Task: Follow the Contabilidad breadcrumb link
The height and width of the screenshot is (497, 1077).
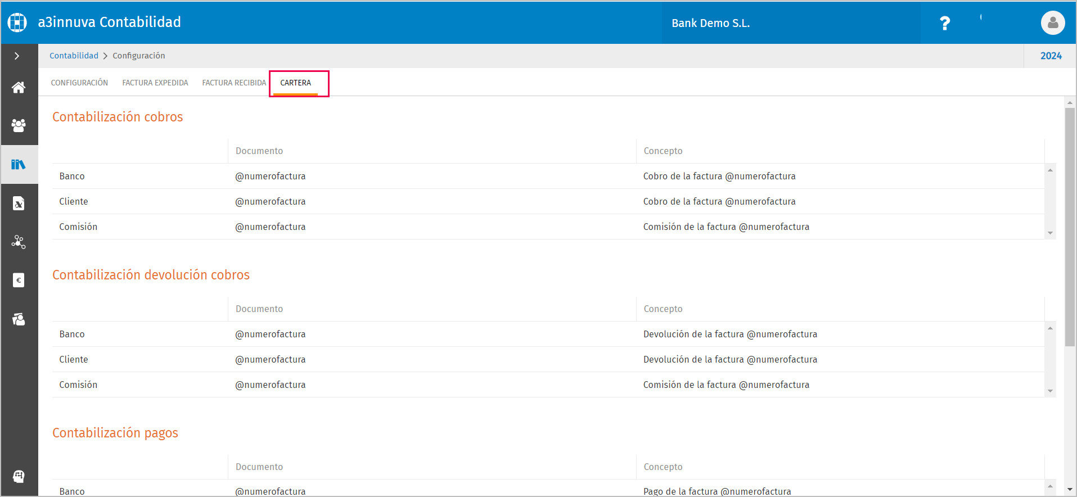Action: click(x=74, y=56)
